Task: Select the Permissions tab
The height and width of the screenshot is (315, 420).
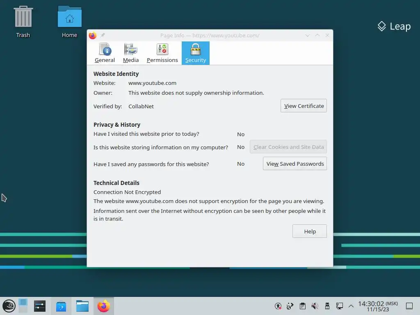Action: (x=162, y=53)
